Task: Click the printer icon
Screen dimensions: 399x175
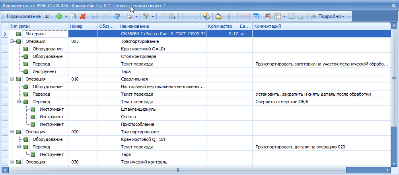Action: tap(130, 16)
